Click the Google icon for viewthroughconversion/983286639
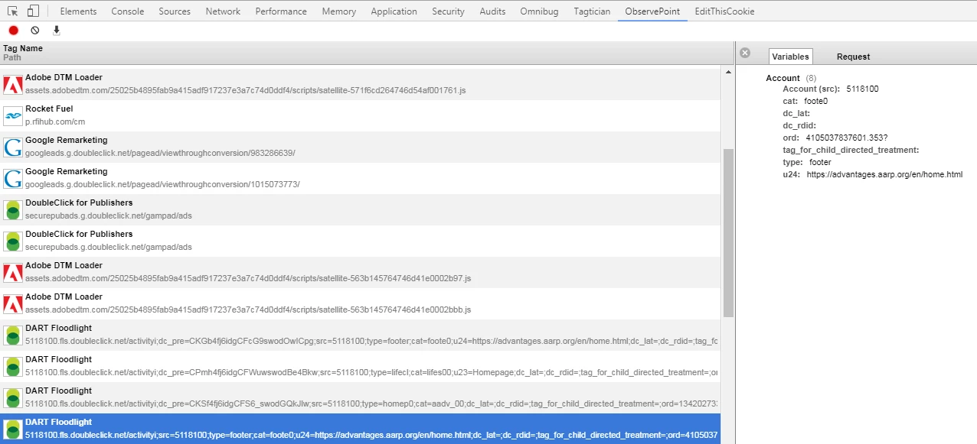977x444 pixels. pyautogui.click(x=12, y=147)
